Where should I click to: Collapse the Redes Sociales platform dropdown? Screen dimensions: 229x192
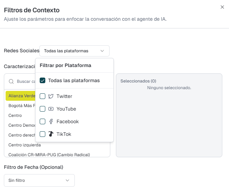point(74,51)
